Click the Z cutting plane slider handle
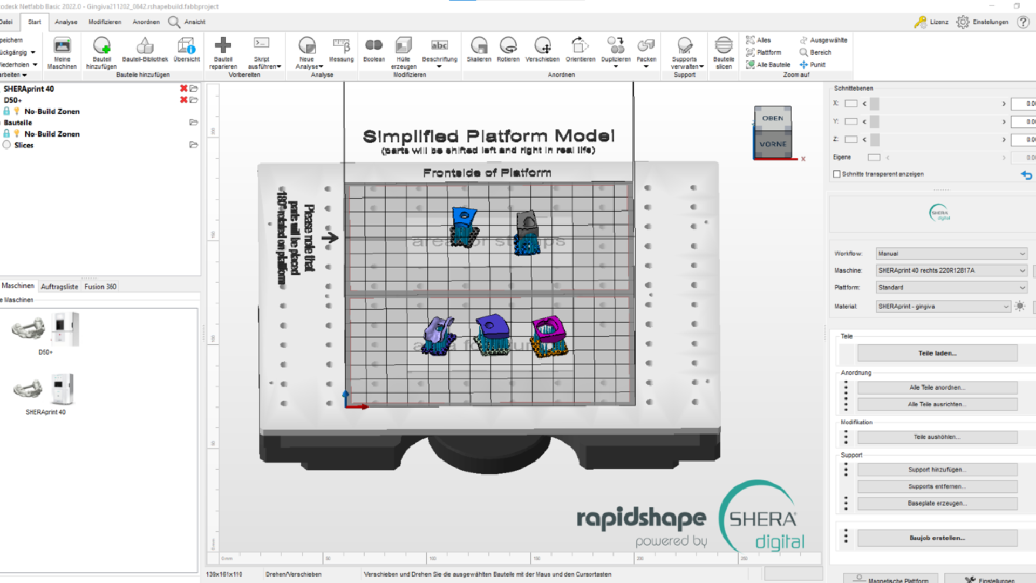Screen dimensions: 1036x583 pos(875,139)
